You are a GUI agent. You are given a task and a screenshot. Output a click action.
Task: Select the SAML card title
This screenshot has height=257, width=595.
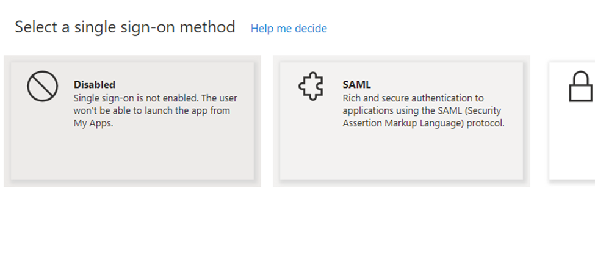click(357, 84)
